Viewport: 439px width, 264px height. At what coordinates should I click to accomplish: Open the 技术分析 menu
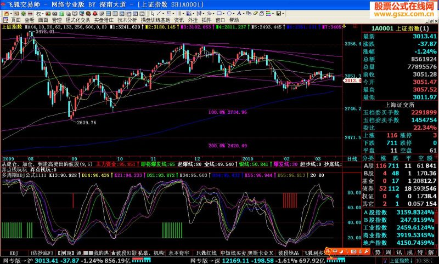(127, 20)
